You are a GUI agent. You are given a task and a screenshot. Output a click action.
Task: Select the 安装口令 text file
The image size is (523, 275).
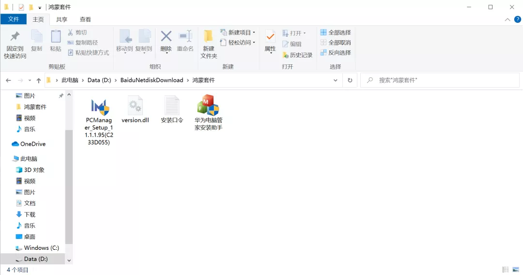(172, 110)
